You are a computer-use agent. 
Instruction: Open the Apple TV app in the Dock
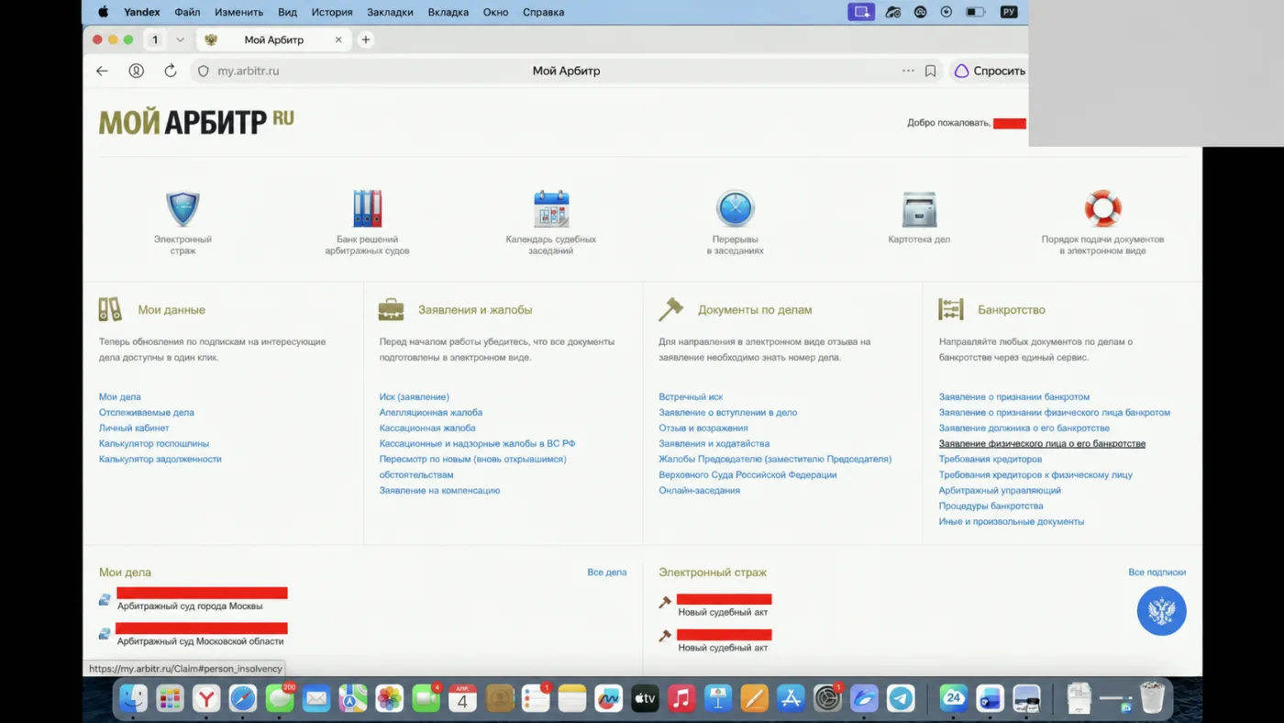point(645,699)
